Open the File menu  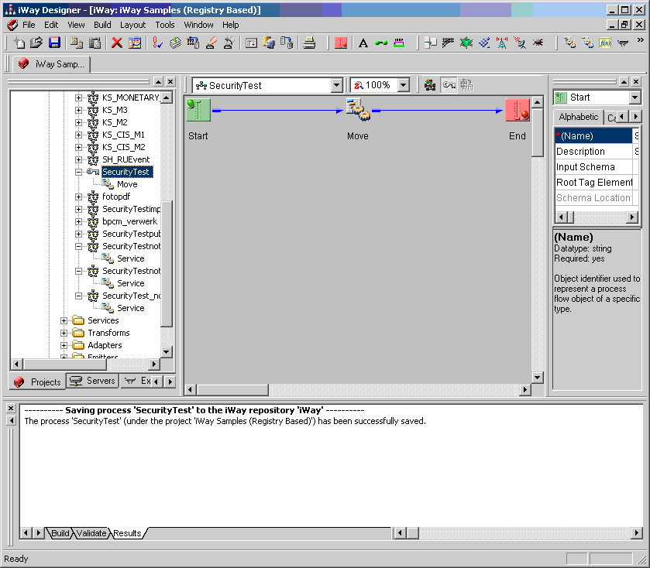point(29,25)
